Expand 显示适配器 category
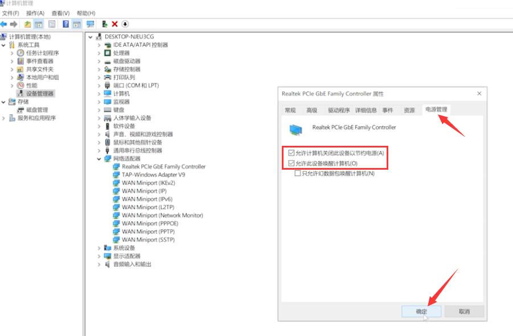Viewport: 513px width, 336px height. pyautogui.click(x=99, y=256)
